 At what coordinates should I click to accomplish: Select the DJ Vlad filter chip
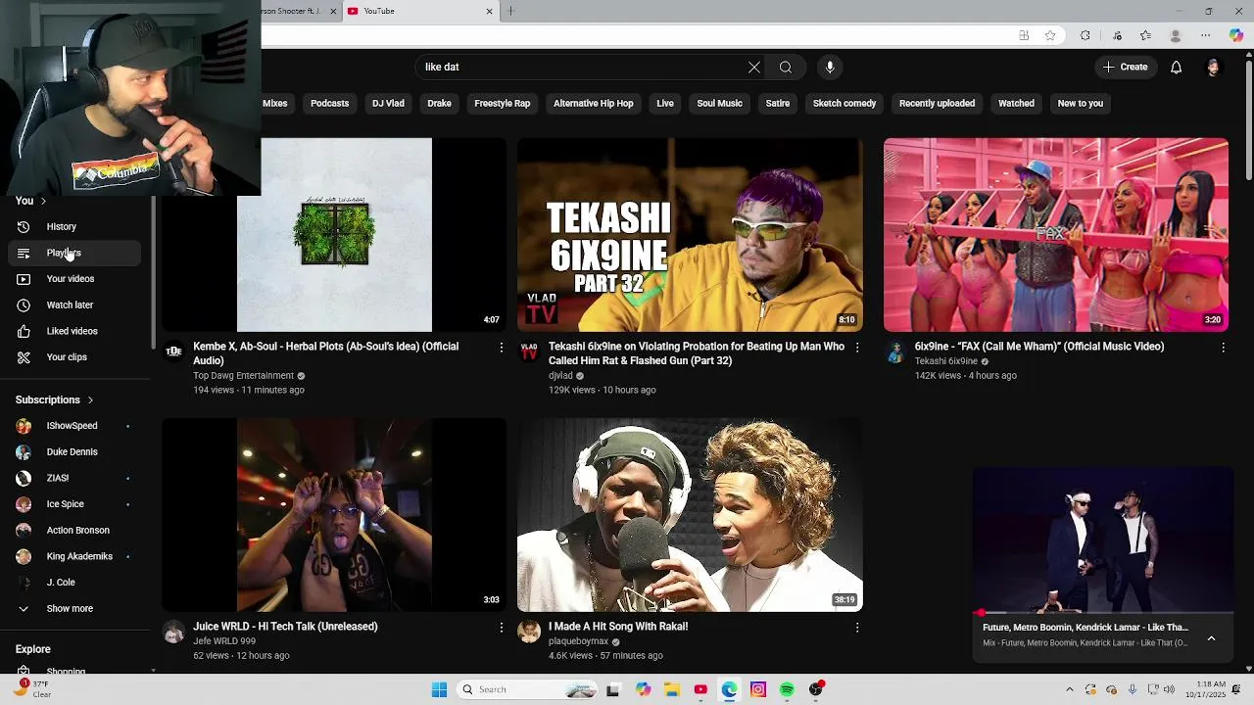tap(388, 104)
